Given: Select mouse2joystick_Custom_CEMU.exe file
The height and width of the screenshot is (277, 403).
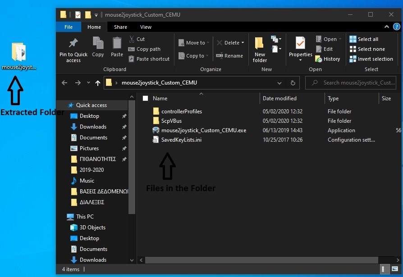Looking at the screenshot, I should pos(204,130).
